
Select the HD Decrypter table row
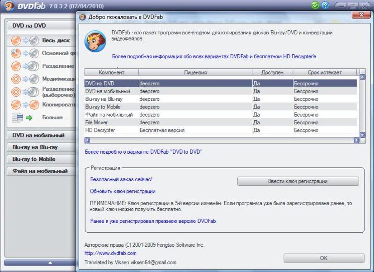pos(221,130)
